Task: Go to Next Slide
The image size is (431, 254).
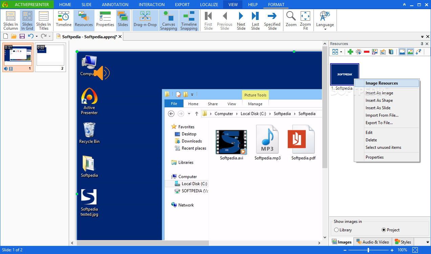Action: [x=241, y=21]
